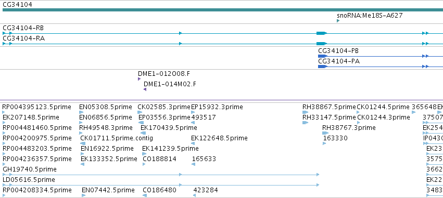Click the large exon on CG34104-RB
The image size is (443, 198).
(321, 33)
